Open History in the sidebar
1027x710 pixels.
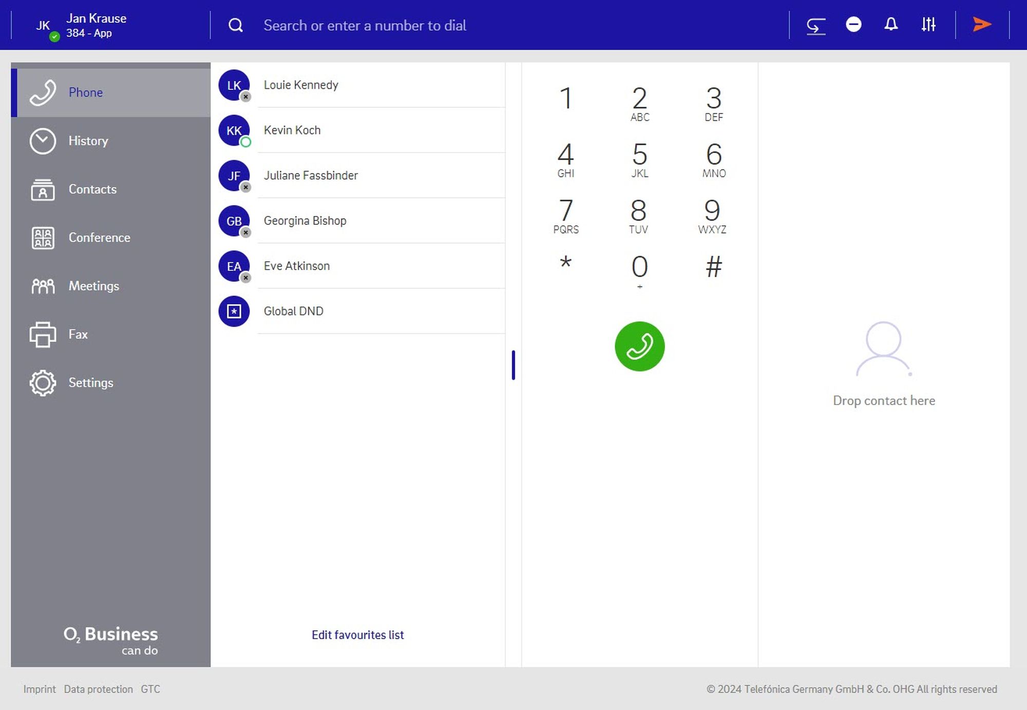(x=88, y=141)
